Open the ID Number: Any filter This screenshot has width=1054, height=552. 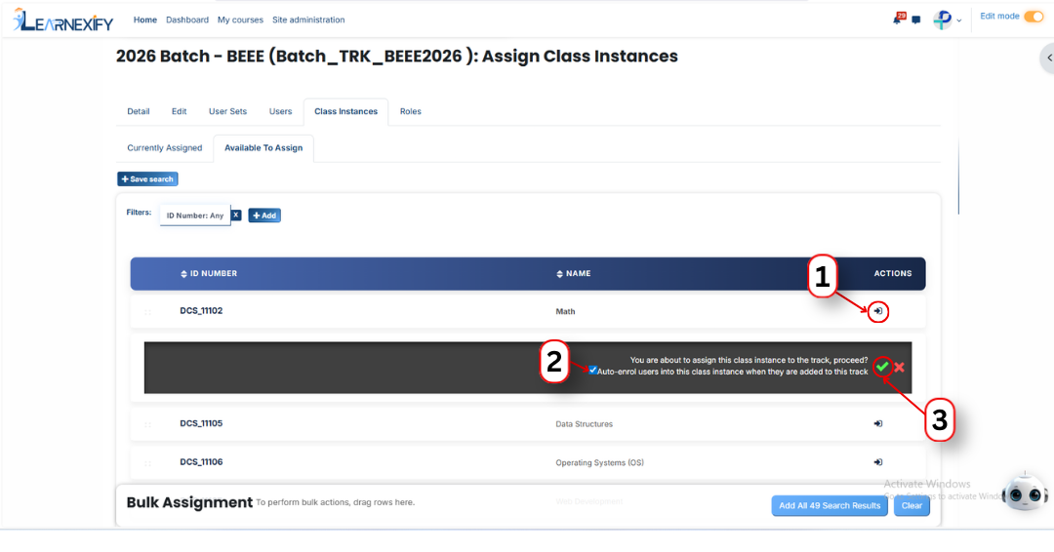195,216
